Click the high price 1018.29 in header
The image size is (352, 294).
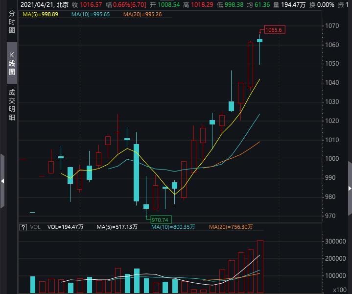tap(202, 5)
